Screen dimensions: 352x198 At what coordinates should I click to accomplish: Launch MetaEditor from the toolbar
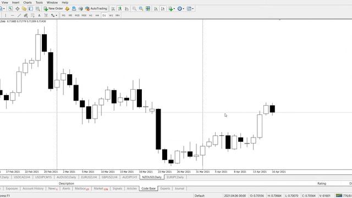(x=67, y=9)
